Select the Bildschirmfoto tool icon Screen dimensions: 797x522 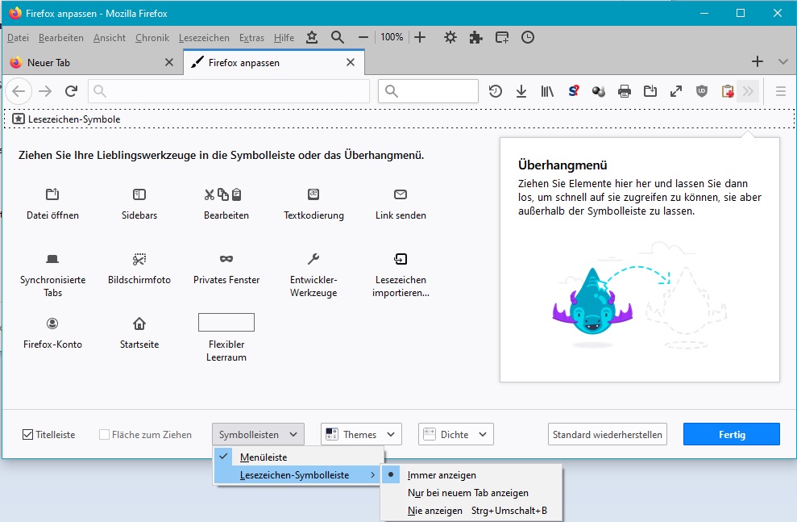pos(139,259)
